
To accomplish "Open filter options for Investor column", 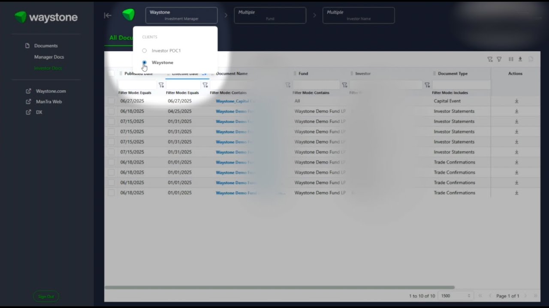I will point(427,85).
